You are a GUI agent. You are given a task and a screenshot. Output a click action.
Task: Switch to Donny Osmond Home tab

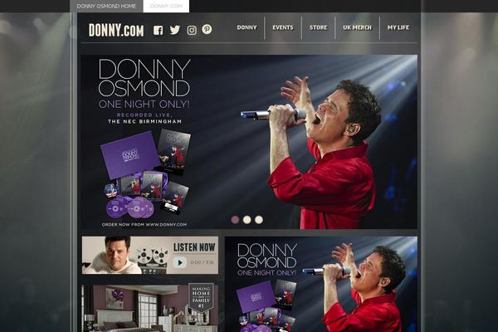click(x=106, y=6)
